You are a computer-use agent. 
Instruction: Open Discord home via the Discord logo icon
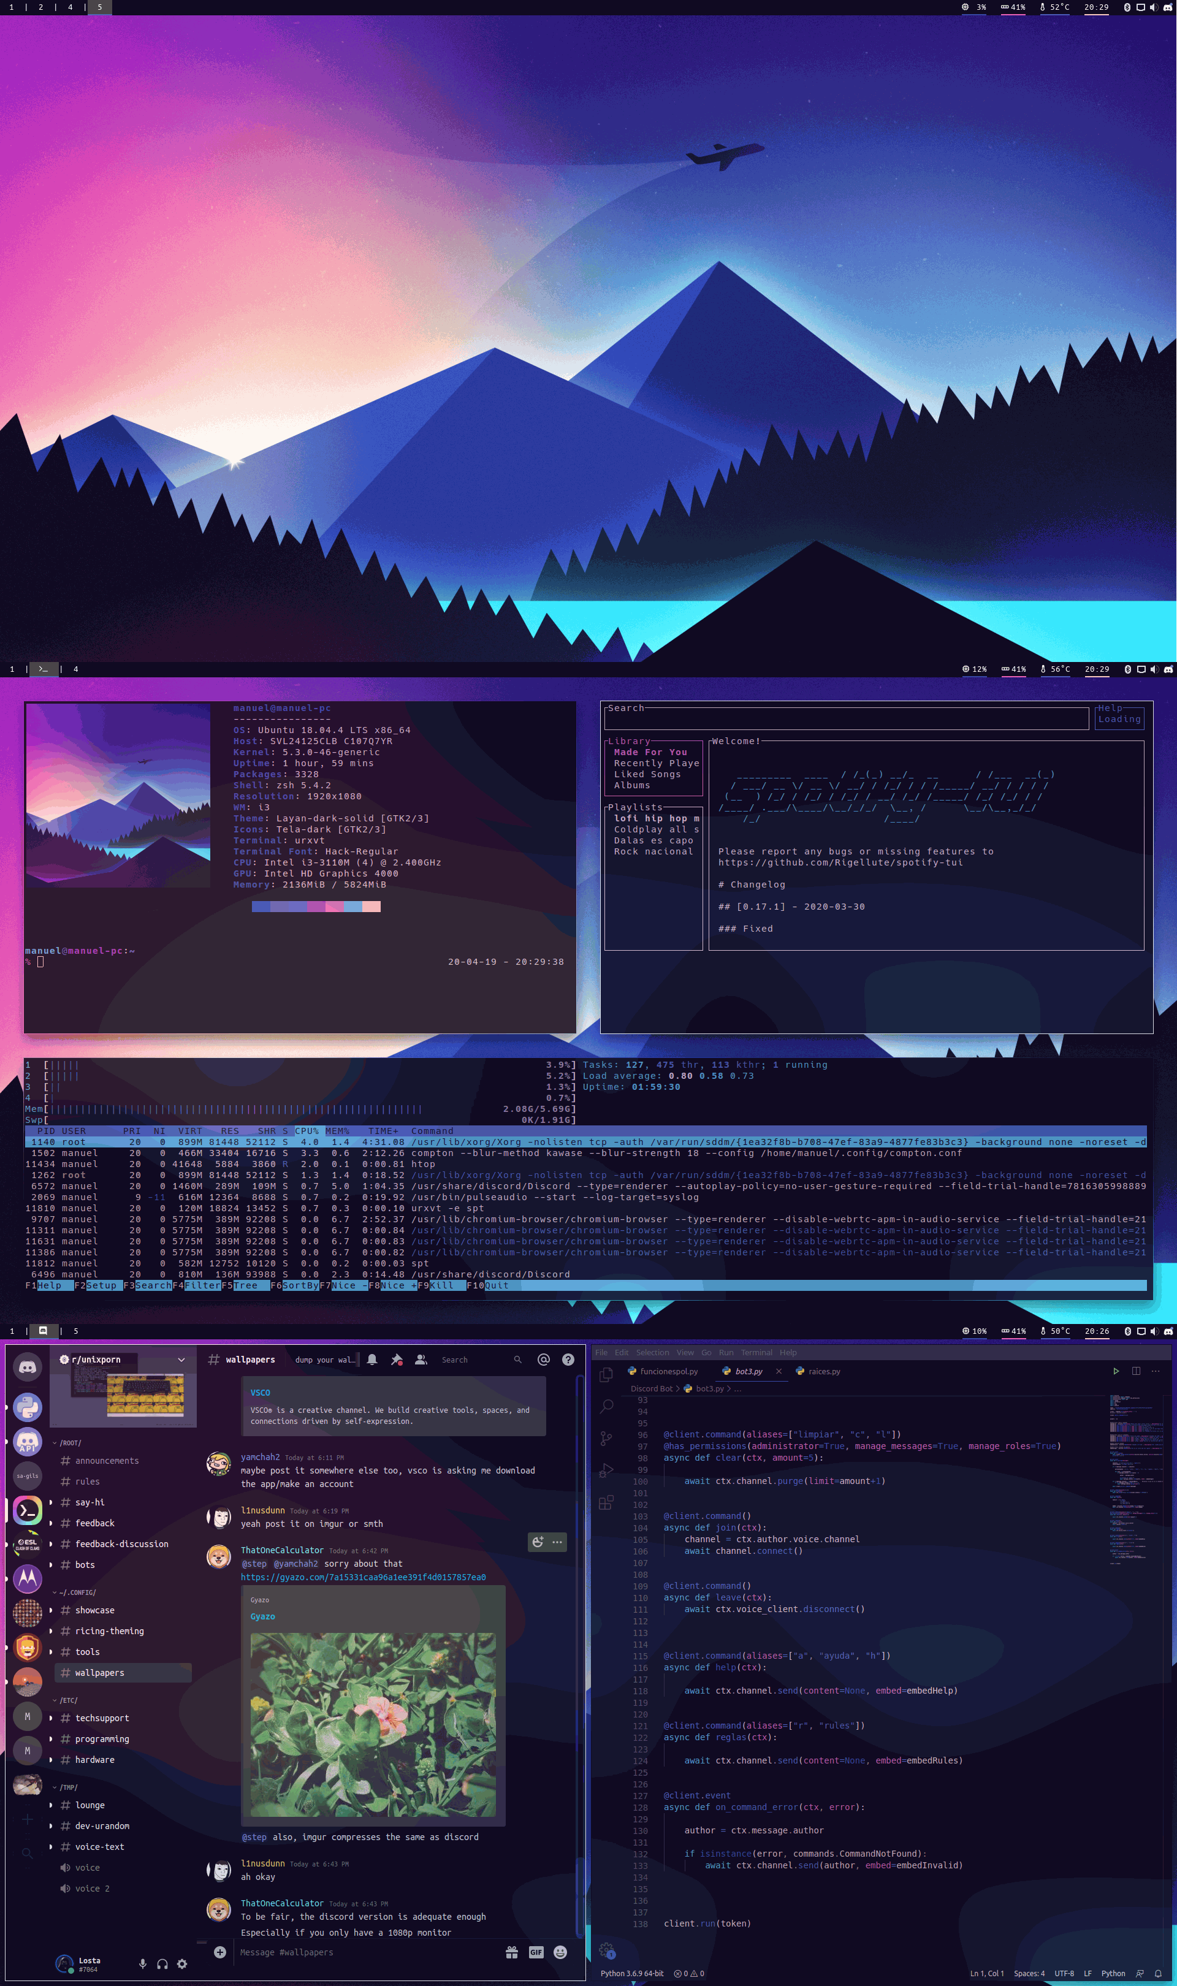point(28,1367)
